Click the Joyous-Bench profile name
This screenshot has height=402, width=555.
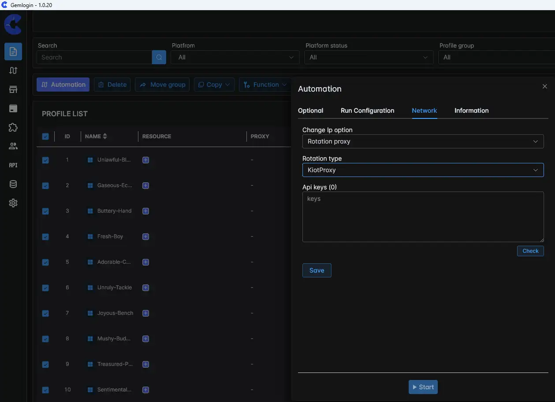[115, 313]
